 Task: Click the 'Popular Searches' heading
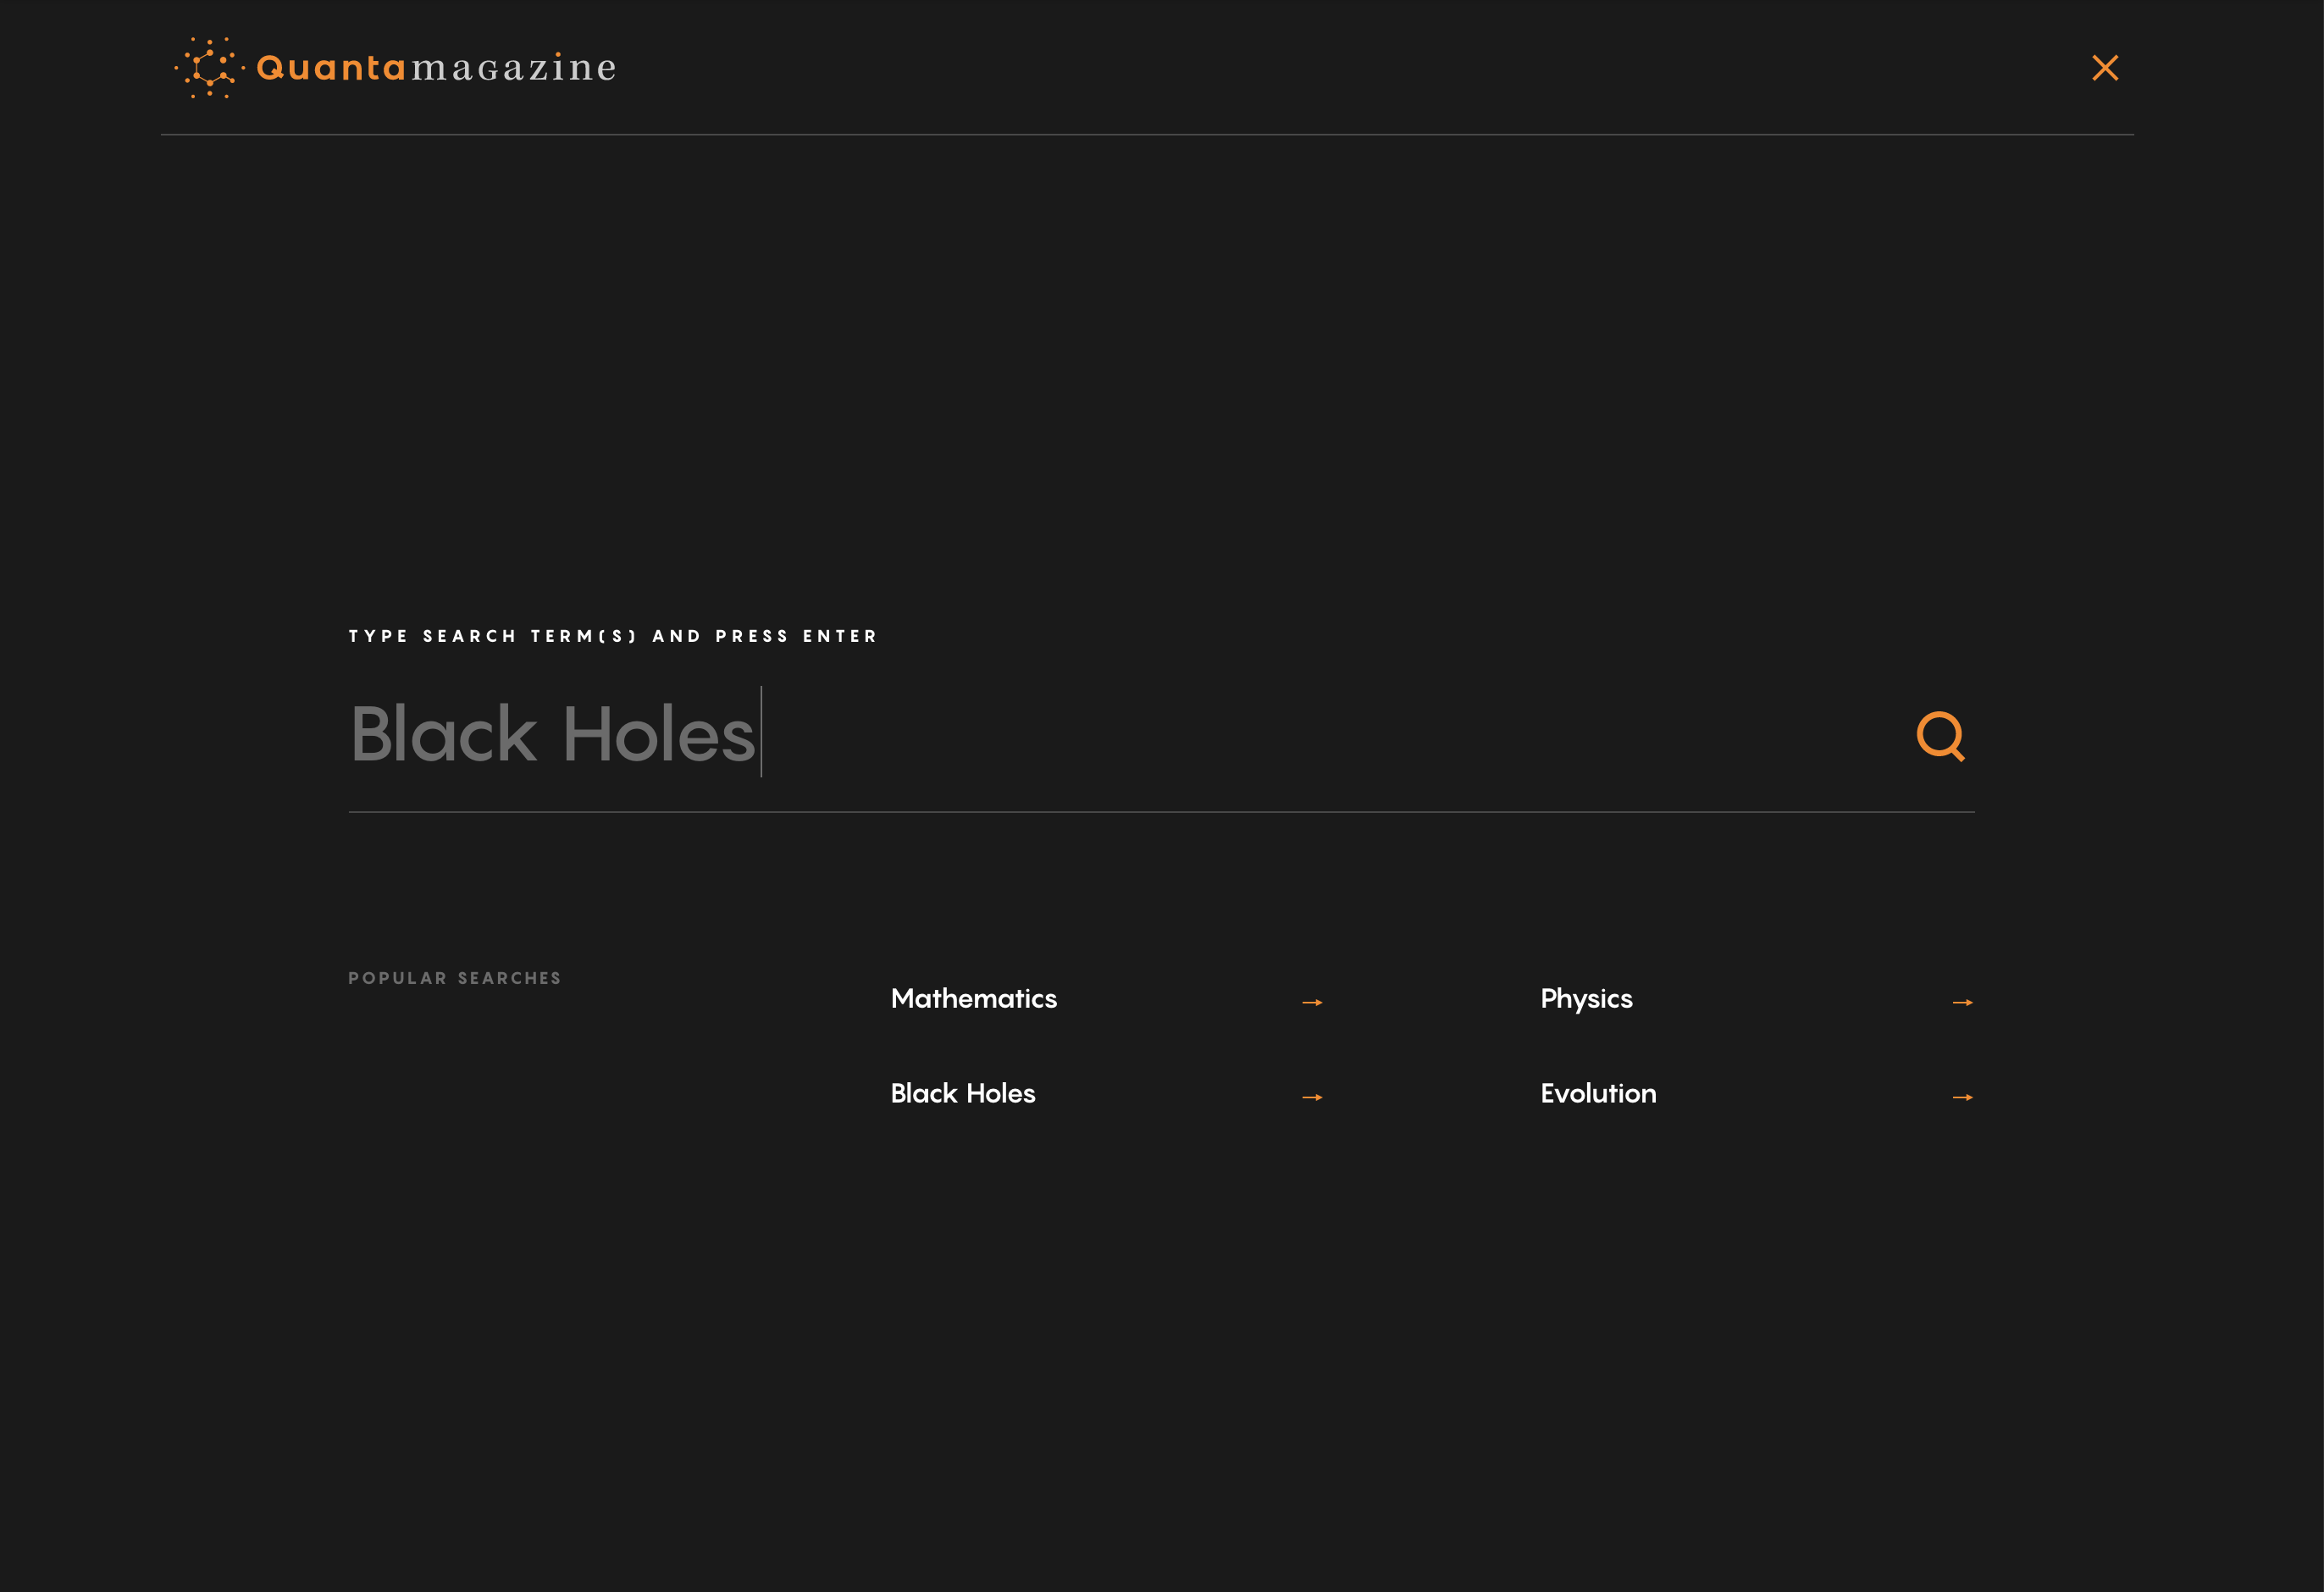[x=454, y=978]
